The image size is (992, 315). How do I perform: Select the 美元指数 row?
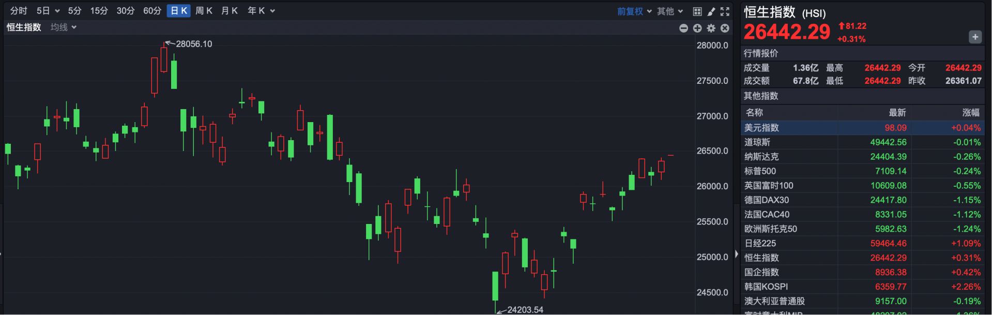tap(862, 128)
